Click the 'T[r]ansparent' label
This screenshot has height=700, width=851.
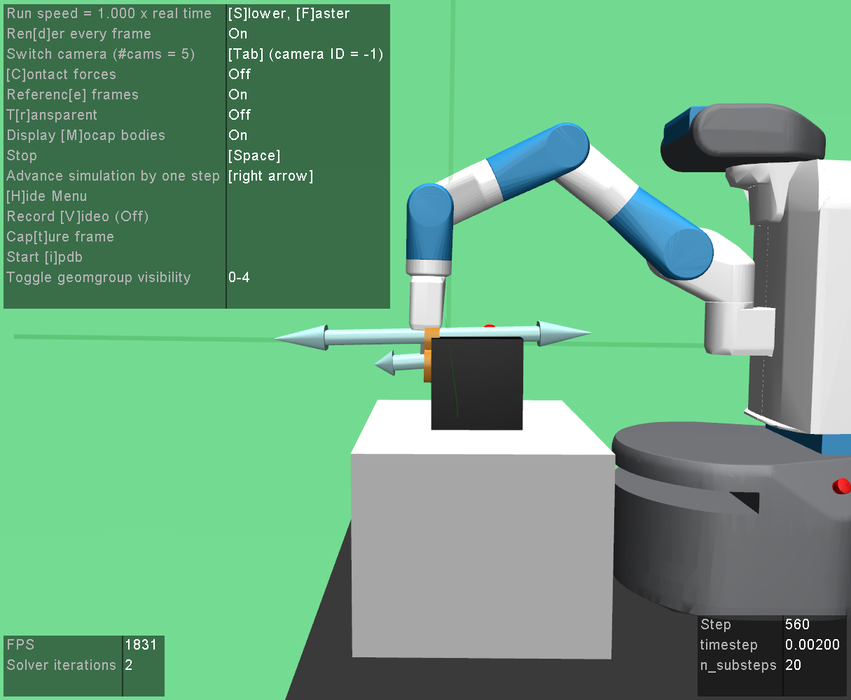[x=52, y=115]
